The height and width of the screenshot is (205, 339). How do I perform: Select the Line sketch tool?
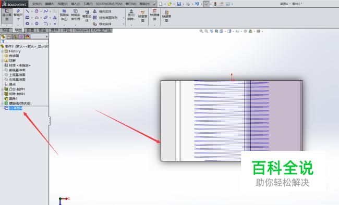tap(28, 11)
